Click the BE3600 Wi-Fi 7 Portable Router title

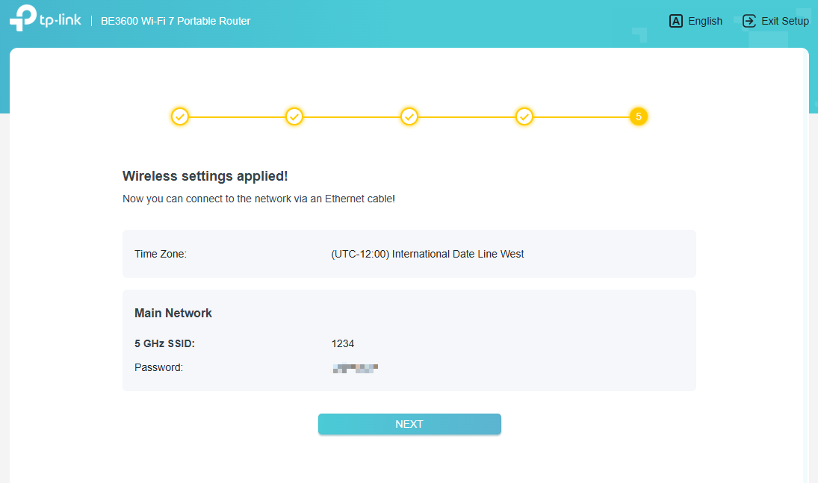click(x=176, y=21)
